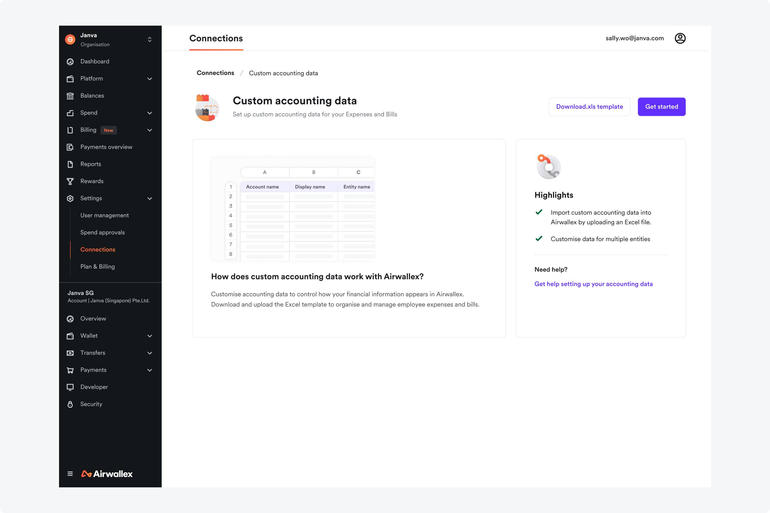Open accounting data setup help link
The width and height of the screenshot is (770, 513).
pyautogui.click(x=593, y=284)
